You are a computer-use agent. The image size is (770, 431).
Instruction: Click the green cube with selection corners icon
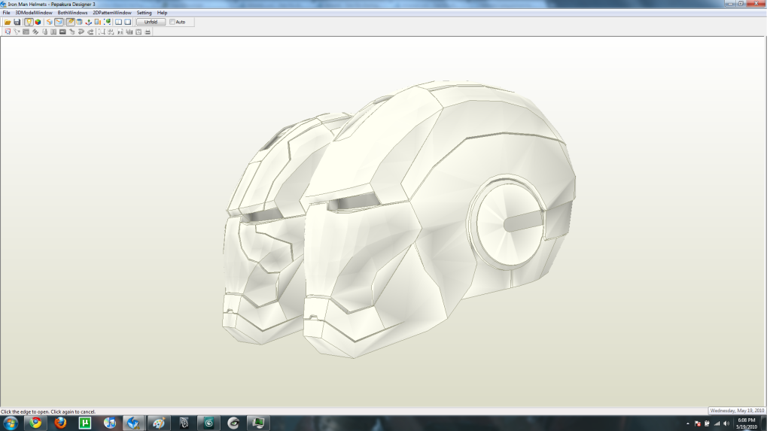pyautogui.click(x=107, y=22)
